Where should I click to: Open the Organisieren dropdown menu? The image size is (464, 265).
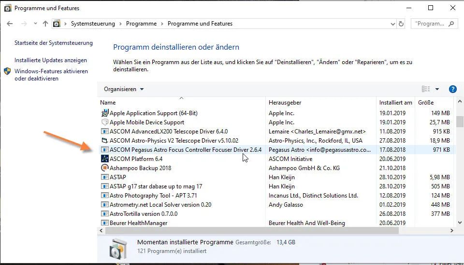point(124,89)
